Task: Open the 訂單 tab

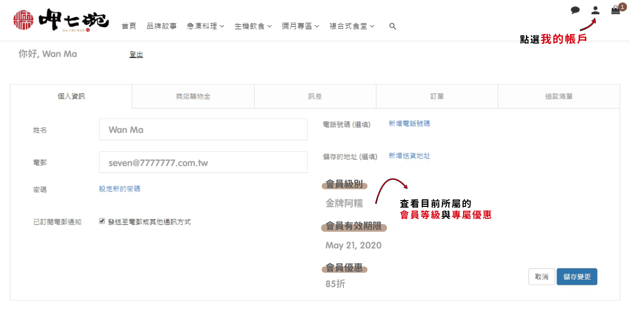Action: [x=436, y=96]
